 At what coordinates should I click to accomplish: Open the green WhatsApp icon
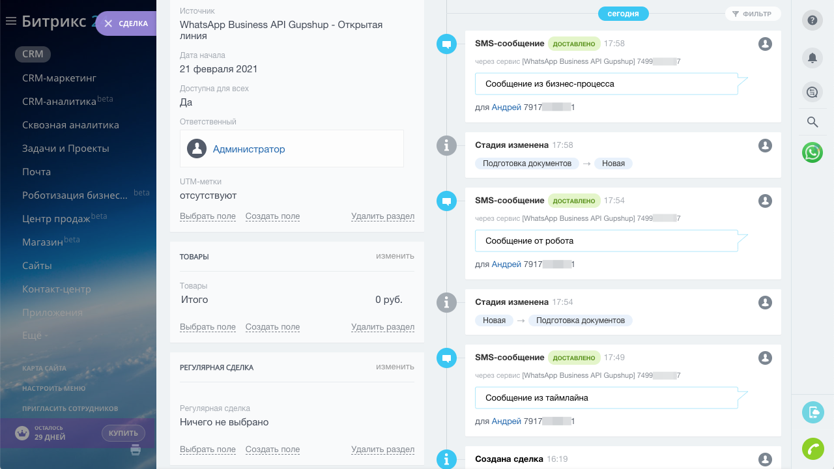point(812,152)
